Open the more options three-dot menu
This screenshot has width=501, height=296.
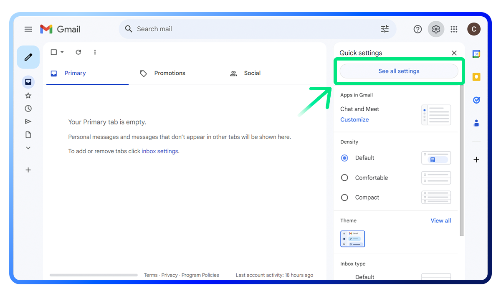[95, 52]
